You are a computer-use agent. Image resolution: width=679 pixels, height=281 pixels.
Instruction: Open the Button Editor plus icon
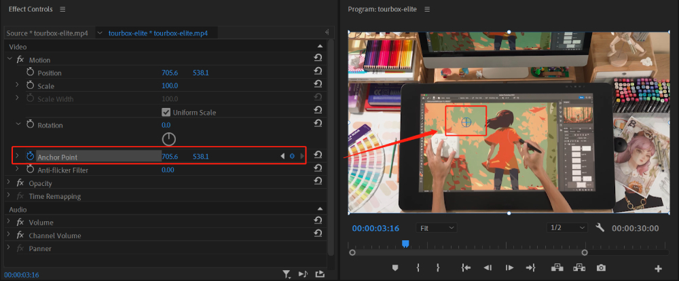coord(658,269)
